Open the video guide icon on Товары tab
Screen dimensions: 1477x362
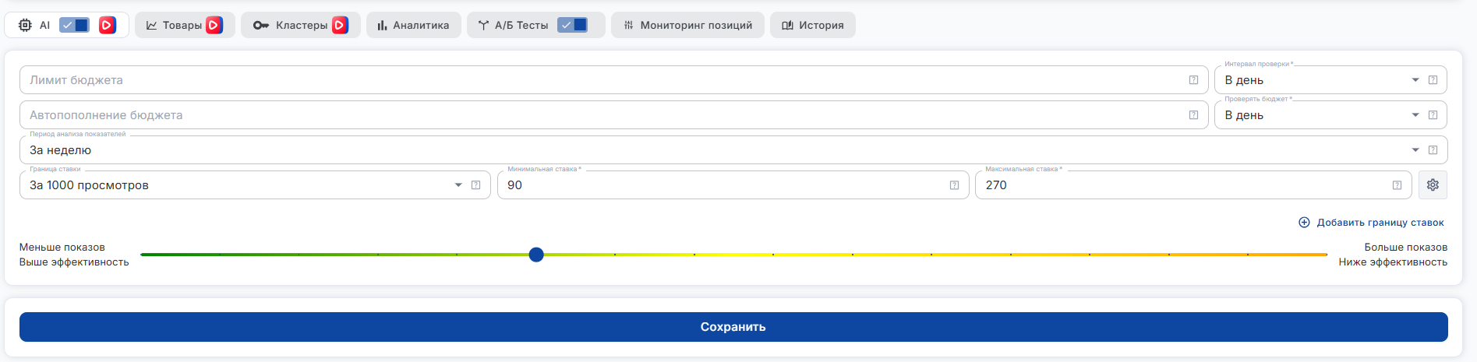214,25
